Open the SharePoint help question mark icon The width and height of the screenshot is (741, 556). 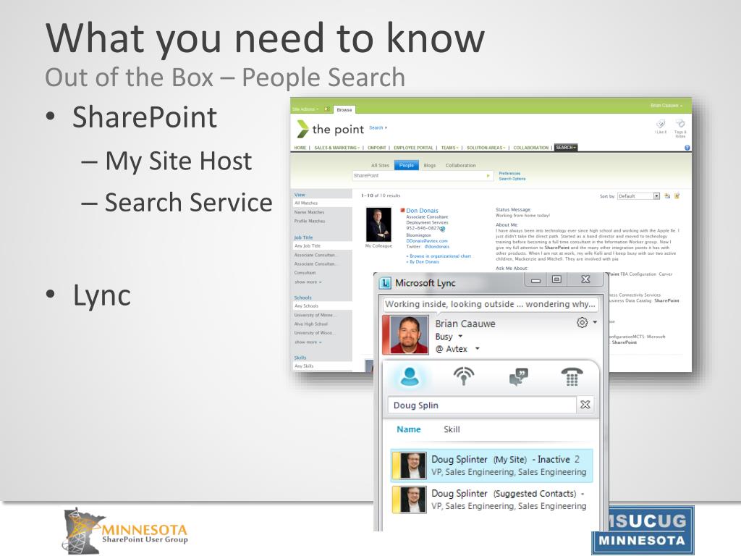(687, 148)
